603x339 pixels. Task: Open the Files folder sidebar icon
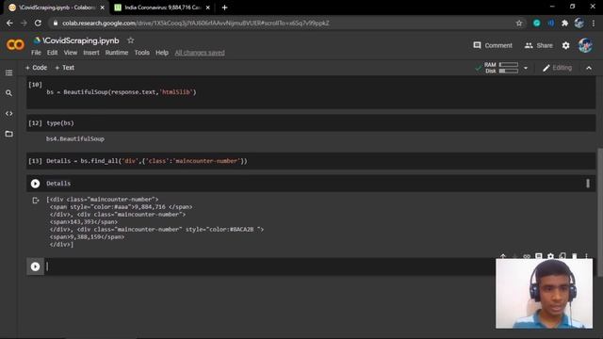click(8, 134)
